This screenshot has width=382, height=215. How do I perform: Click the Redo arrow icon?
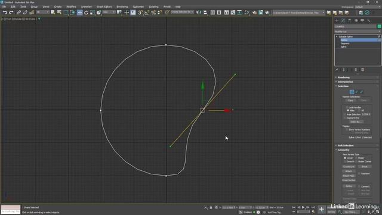[11, 13]
